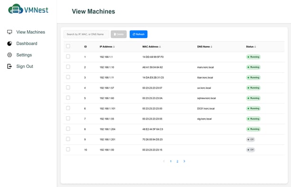Click Running badge for mars.korc.local
This screenshot has width=291, height=187.
253,67
